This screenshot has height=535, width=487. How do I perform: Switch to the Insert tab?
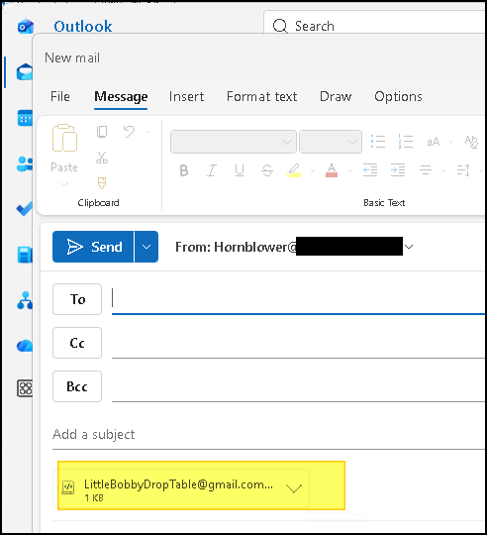(x=186, y=96)
